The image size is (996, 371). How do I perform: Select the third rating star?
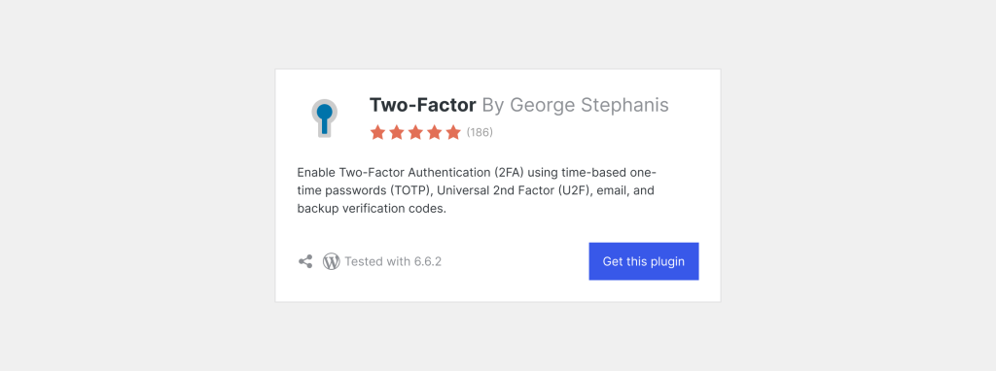pyautogui.click(x=415, y=132)
